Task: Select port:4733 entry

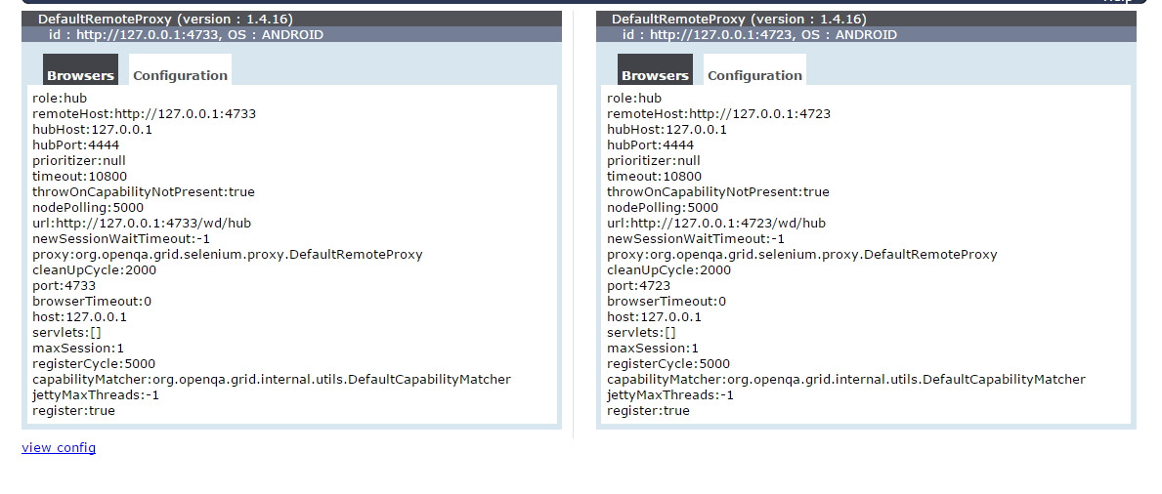Action: (x=64, y=285)
